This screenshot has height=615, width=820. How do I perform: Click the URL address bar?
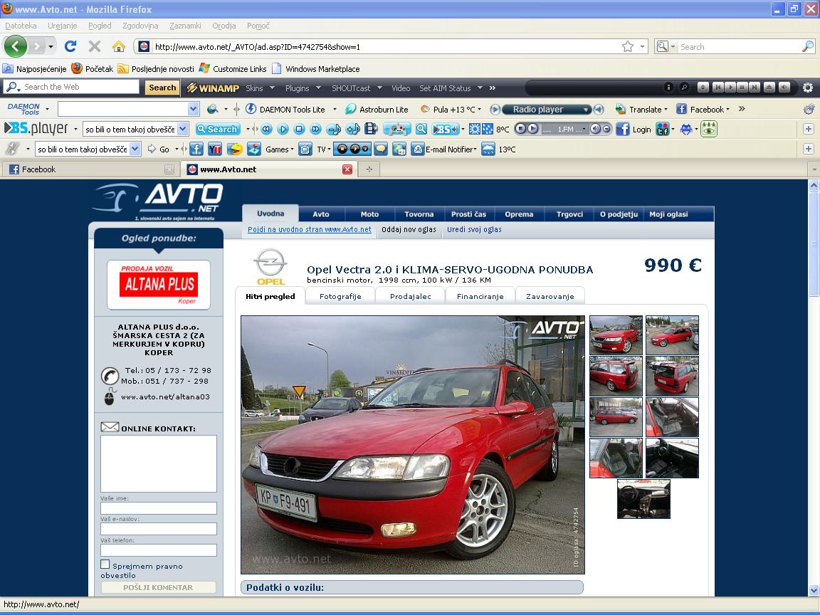pyautogui.click(x=387, y=46)
